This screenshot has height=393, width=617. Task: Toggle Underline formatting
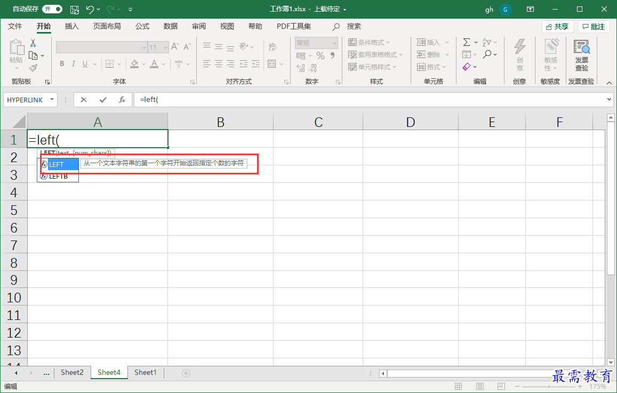coord(85,64)
